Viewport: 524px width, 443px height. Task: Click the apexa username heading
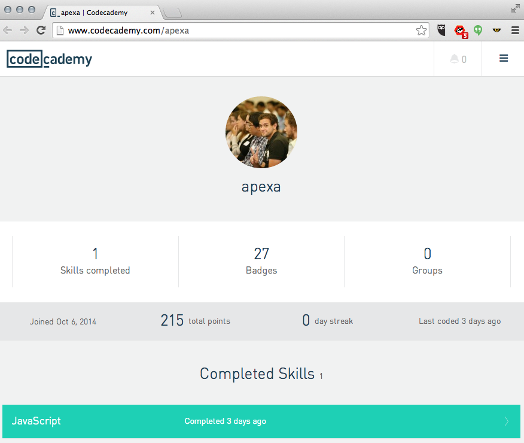click(x=261, y=187)
